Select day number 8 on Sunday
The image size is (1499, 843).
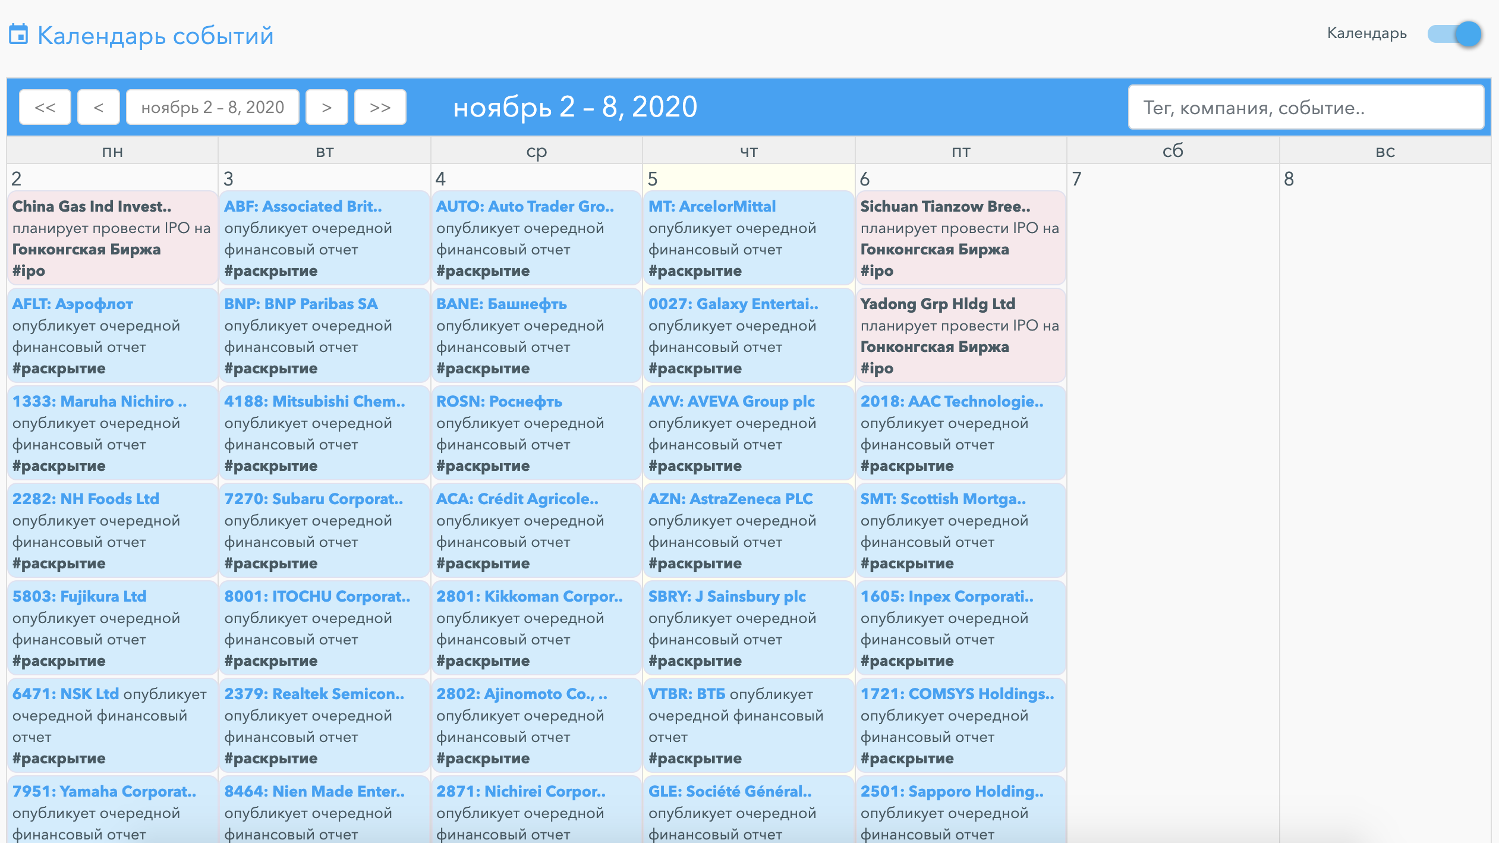tap(1289, 179)
